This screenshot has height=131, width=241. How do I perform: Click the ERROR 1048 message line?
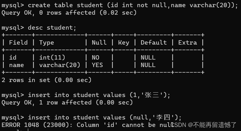click(88, 125)
